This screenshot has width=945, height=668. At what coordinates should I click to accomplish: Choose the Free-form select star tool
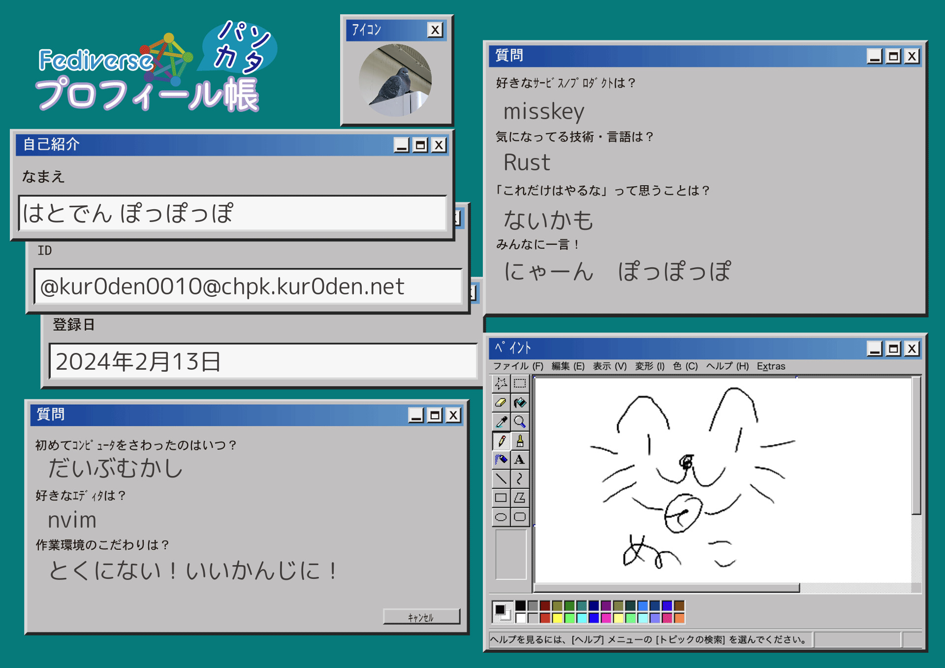pos(501,383)
